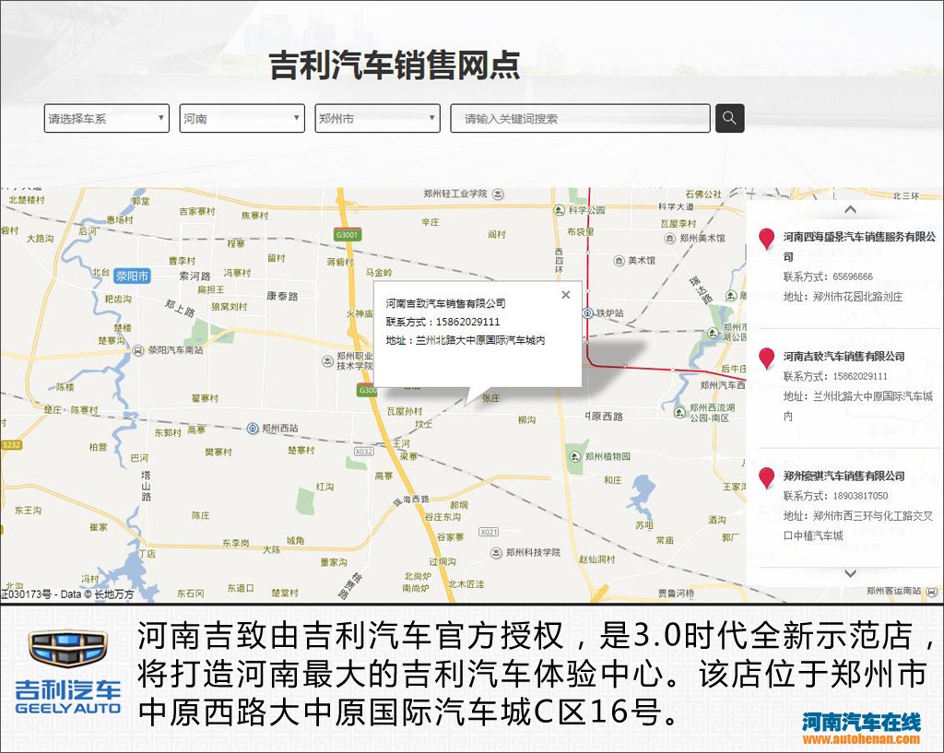Click the 科学公园 park icon on the map

click(x=560, y=210)
